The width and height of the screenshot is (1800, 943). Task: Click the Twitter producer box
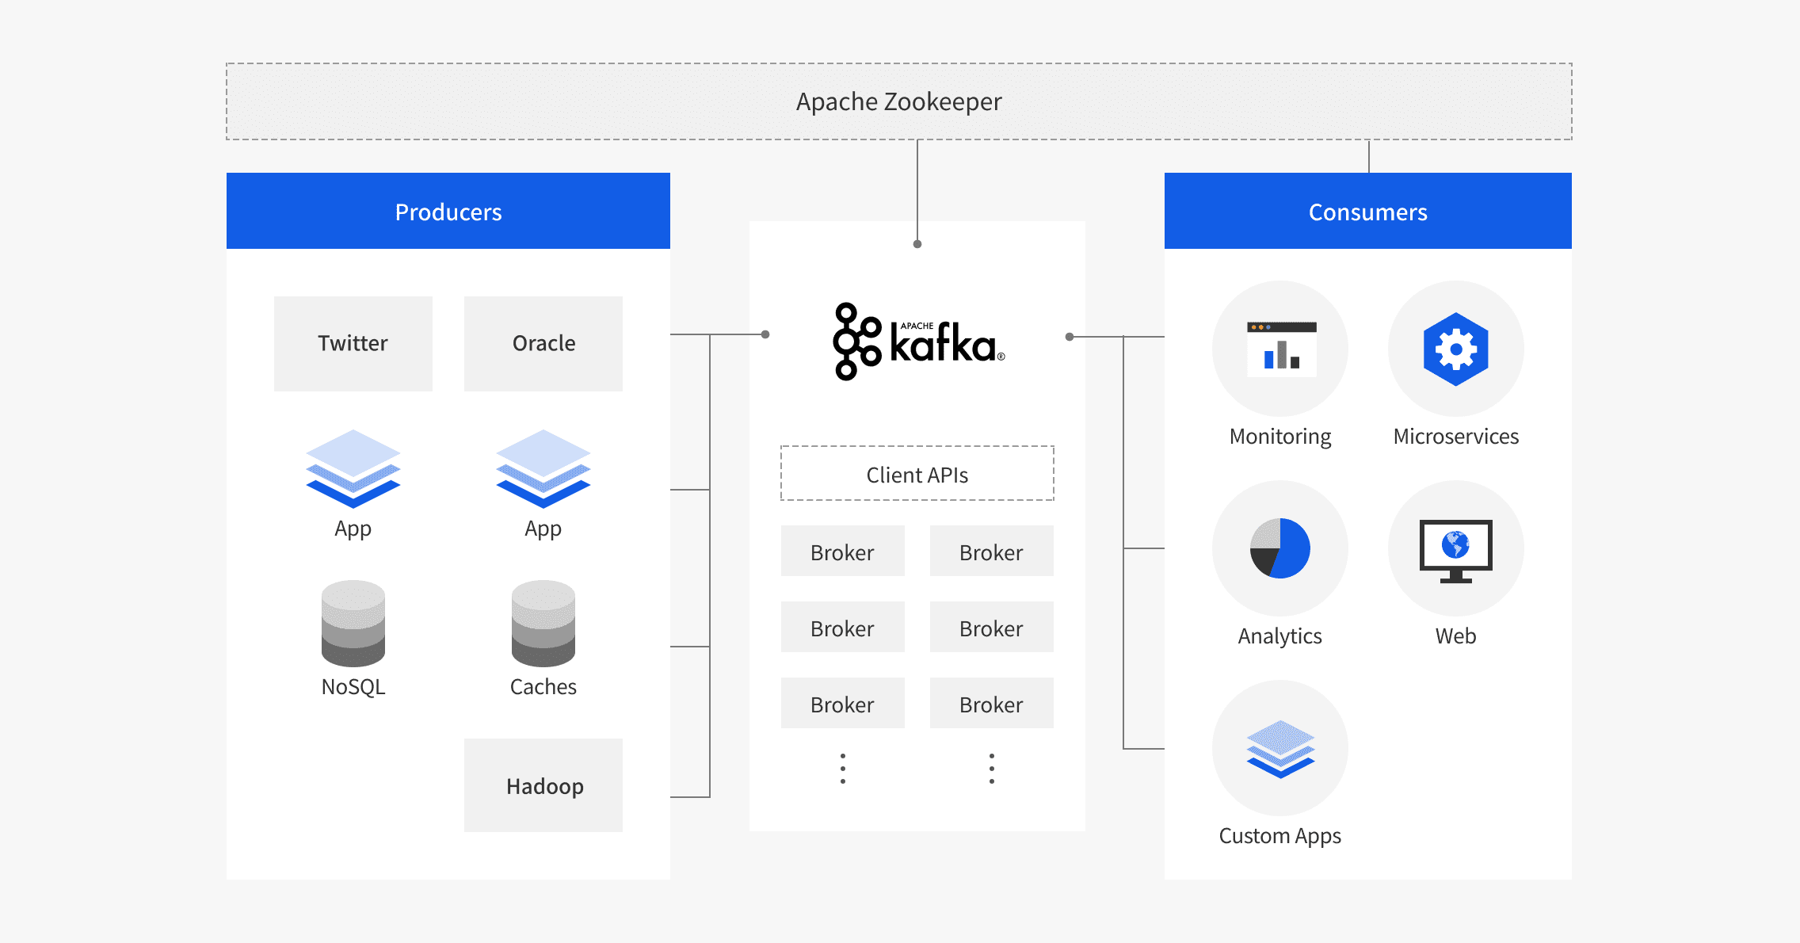click(x=353, y=343)
